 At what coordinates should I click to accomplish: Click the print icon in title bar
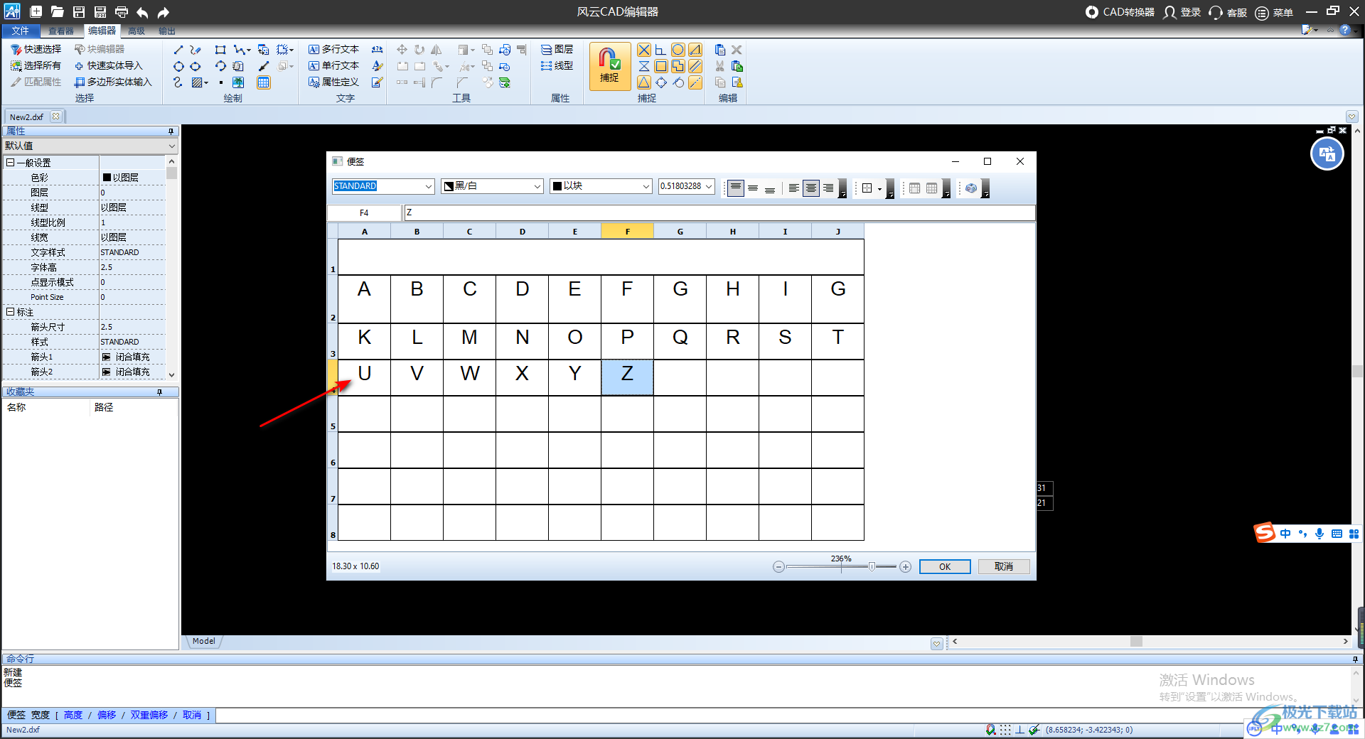point(122,12)
